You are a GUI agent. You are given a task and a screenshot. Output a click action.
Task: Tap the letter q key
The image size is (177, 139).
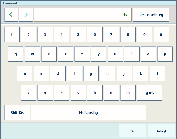point(16,54)
